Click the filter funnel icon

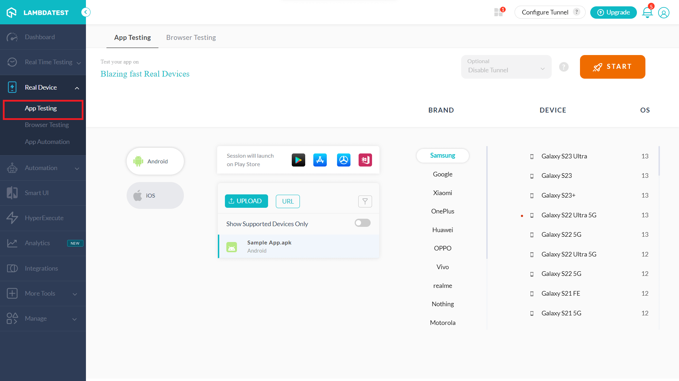point(365,201)
